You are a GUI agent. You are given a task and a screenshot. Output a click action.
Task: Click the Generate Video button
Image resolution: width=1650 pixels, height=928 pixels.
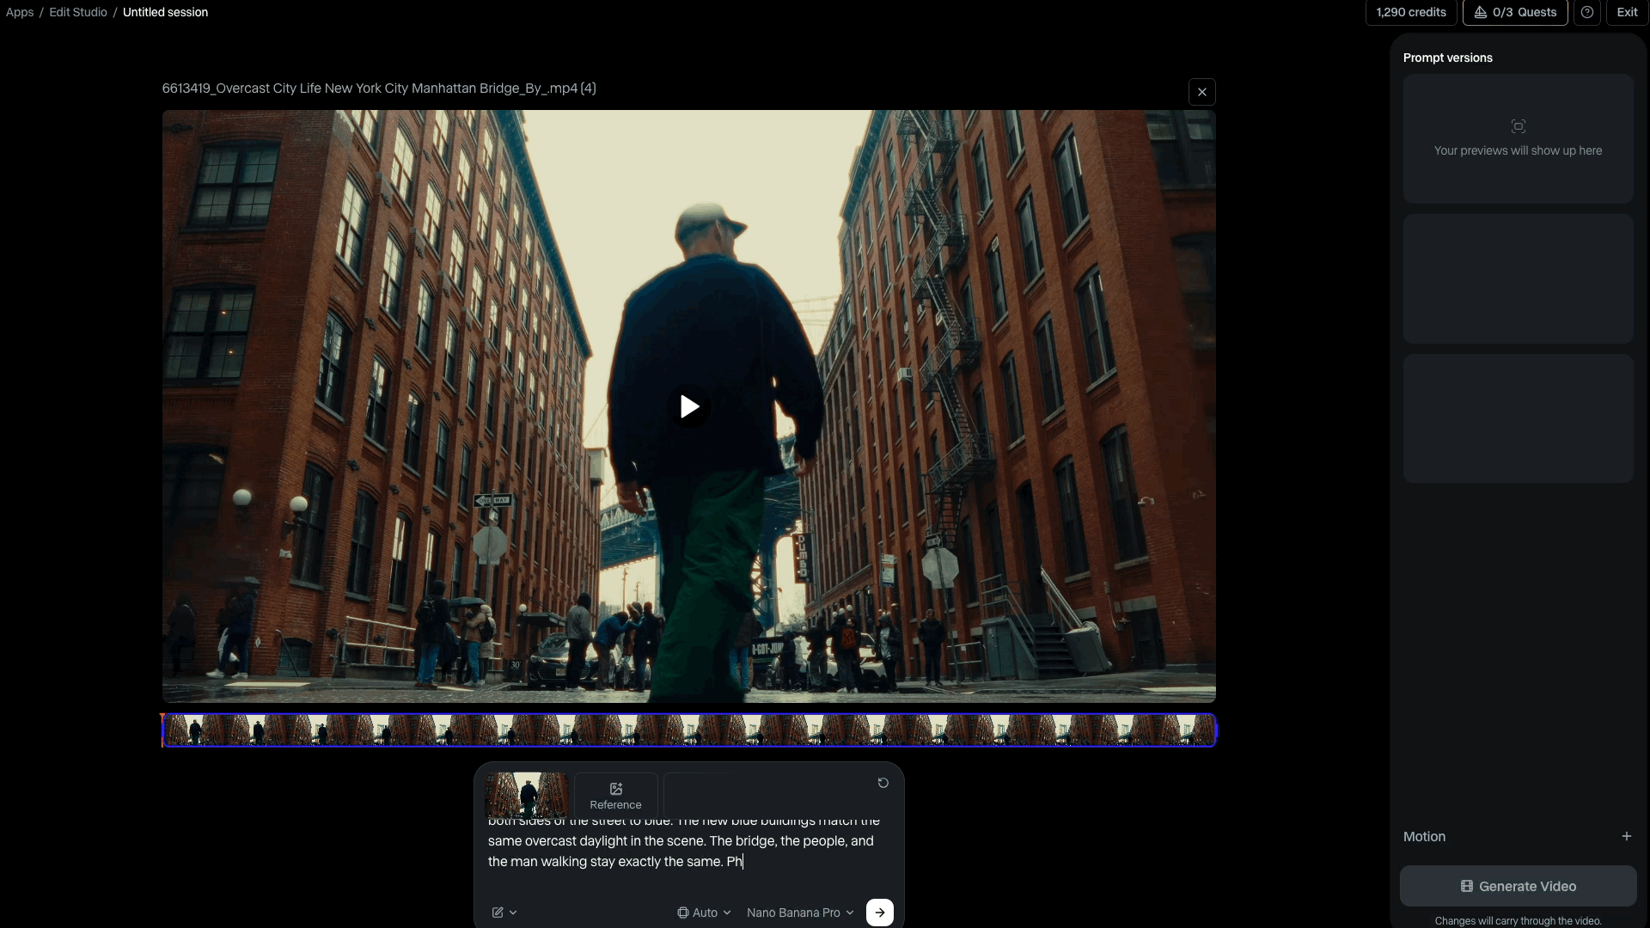click(x=1518, y=886)
